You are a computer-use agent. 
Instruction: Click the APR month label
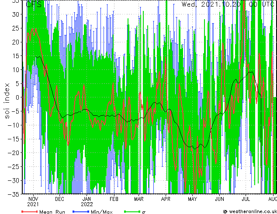166,199
